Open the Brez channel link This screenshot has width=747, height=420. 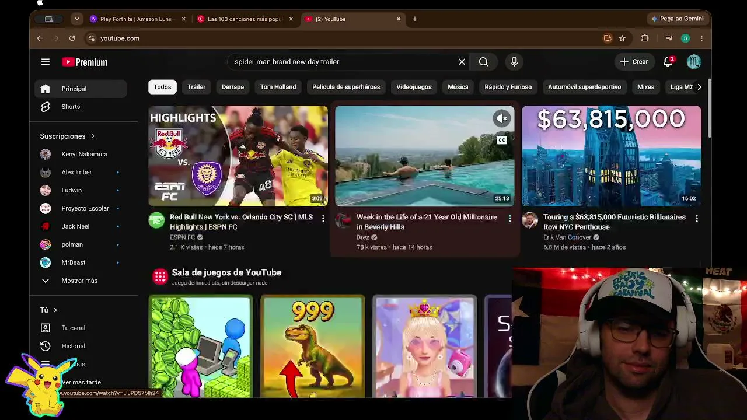(x=363, y=237)
